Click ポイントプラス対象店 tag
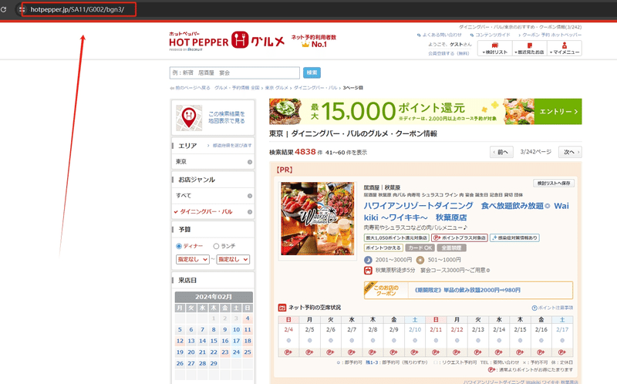The width and height of the screenshot is (617, 384). coord(460,238)
